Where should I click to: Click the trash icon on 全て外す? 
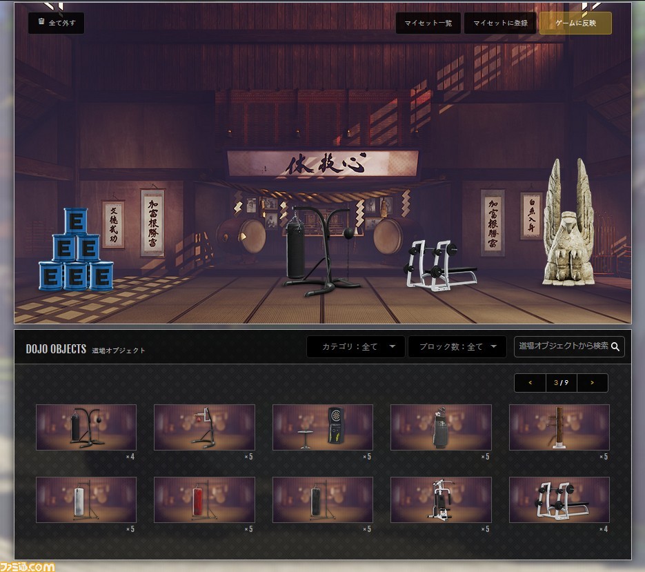click(41, 21)
